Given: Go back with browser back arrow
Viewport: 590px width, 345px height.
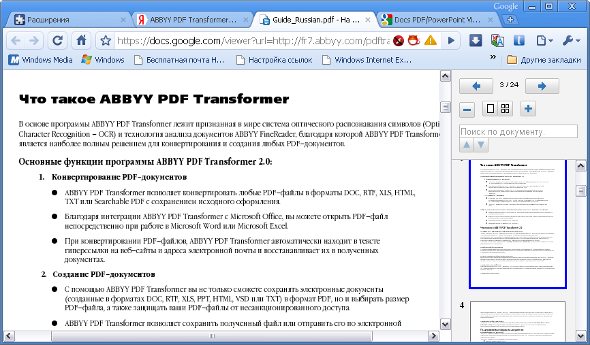Looking at the screenshot, I should 16,41.
